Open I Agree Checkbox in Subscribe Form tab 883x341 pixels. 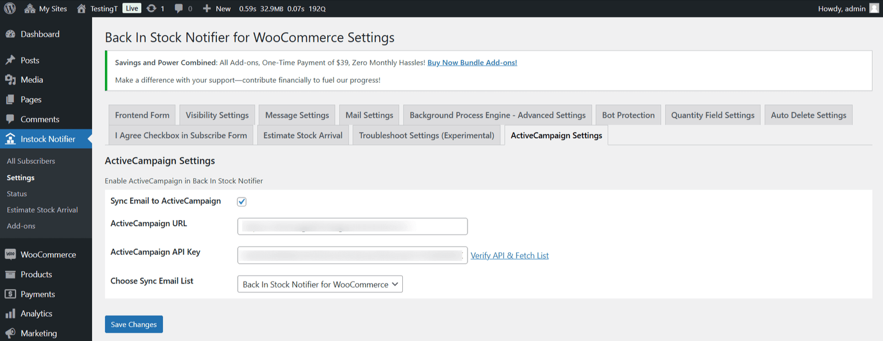tap(181, 135)
